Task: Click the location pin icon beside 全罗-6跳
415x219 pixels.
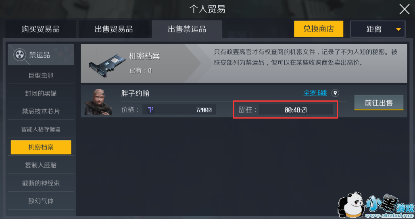Action: (335, 93)
